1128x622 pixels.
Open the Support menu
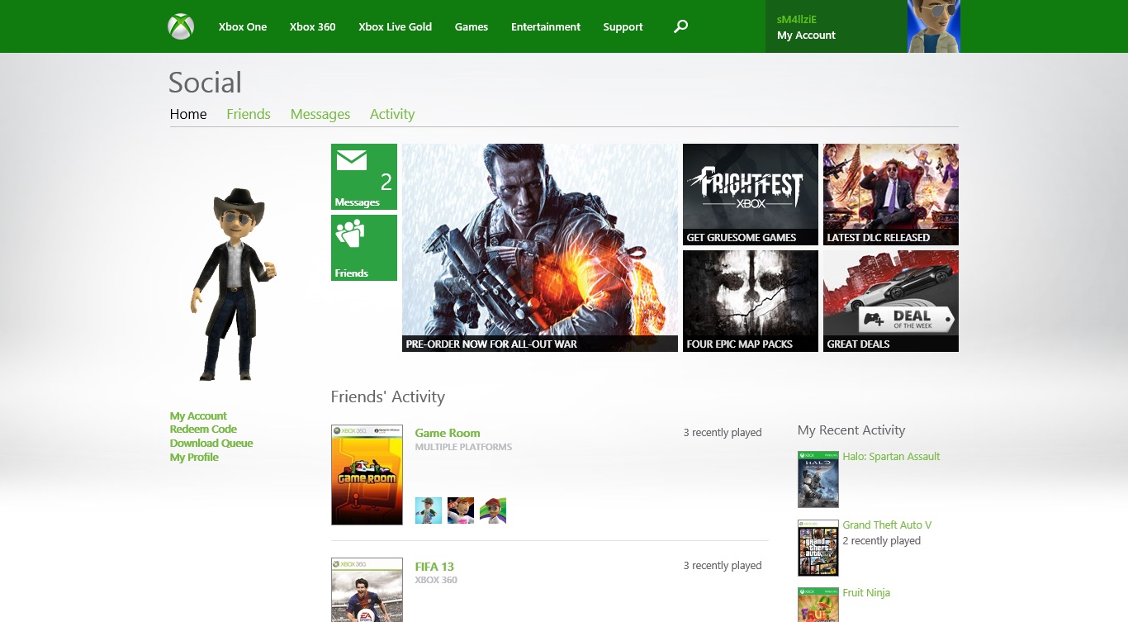click(x=623, y=26)
